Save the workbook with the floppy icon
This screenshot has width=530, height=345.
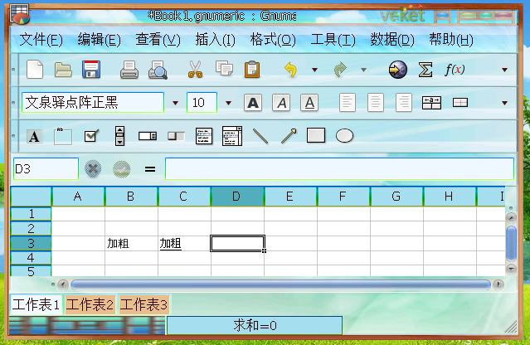(x=91, y=70)
